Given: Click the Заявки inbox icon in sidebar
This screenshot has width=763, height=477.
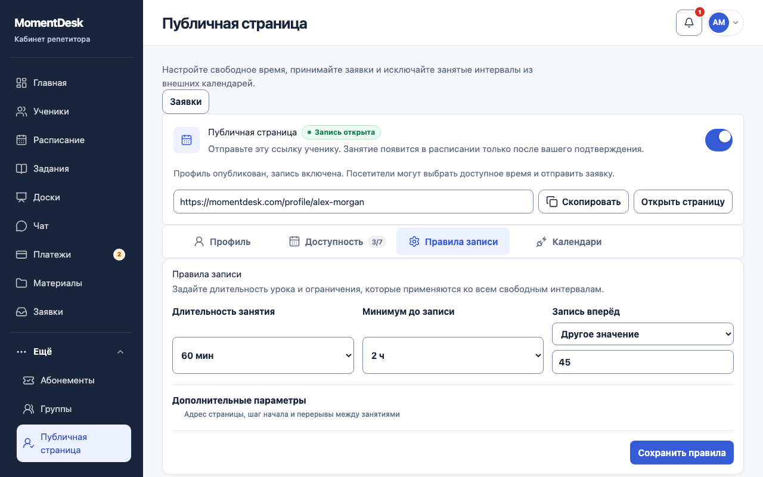Looking at the screenshot, I should pos(21,312).
